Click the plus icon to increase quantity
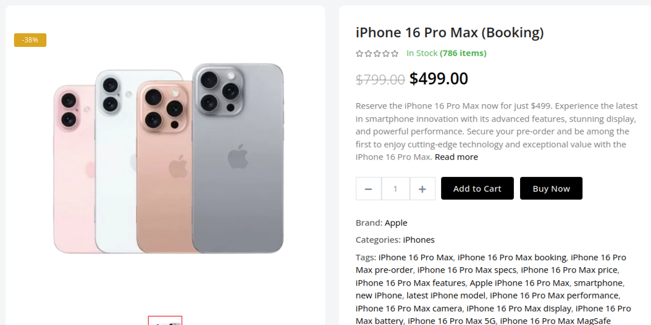This screenshot has width=651, height=325. pyautogui.click(x=422, y=189)
